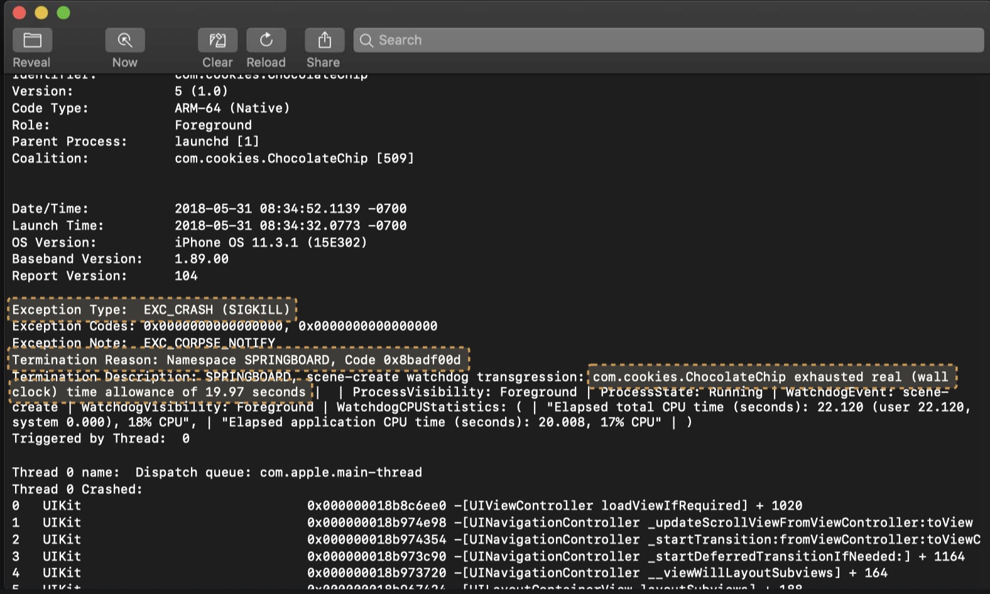Clear the log with Clear icon

click(217, 40)
